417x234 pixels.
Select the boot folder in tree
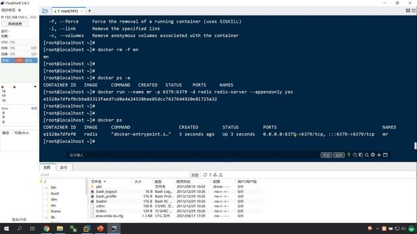55,194
